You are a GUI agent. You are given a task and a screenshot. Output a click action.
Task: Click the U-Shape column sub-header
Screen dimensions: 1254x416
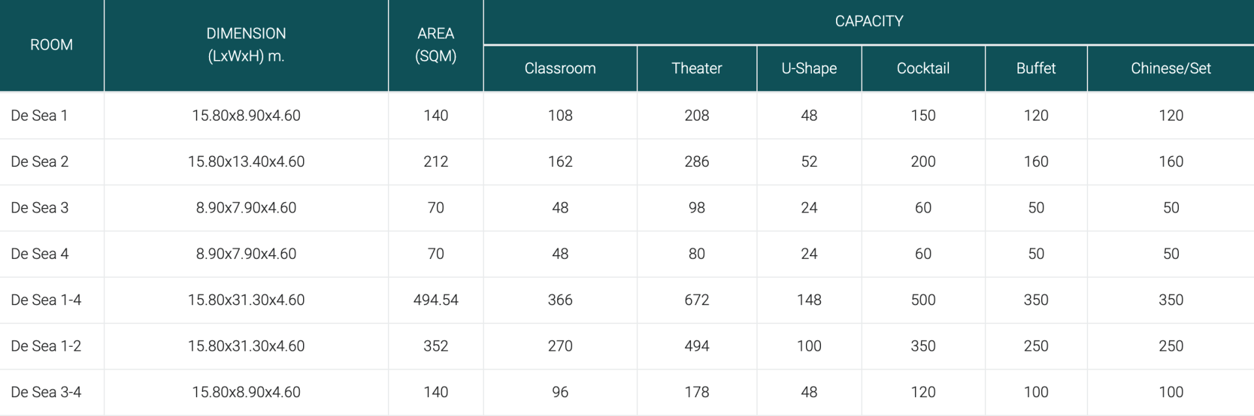[x=809, y=68]
